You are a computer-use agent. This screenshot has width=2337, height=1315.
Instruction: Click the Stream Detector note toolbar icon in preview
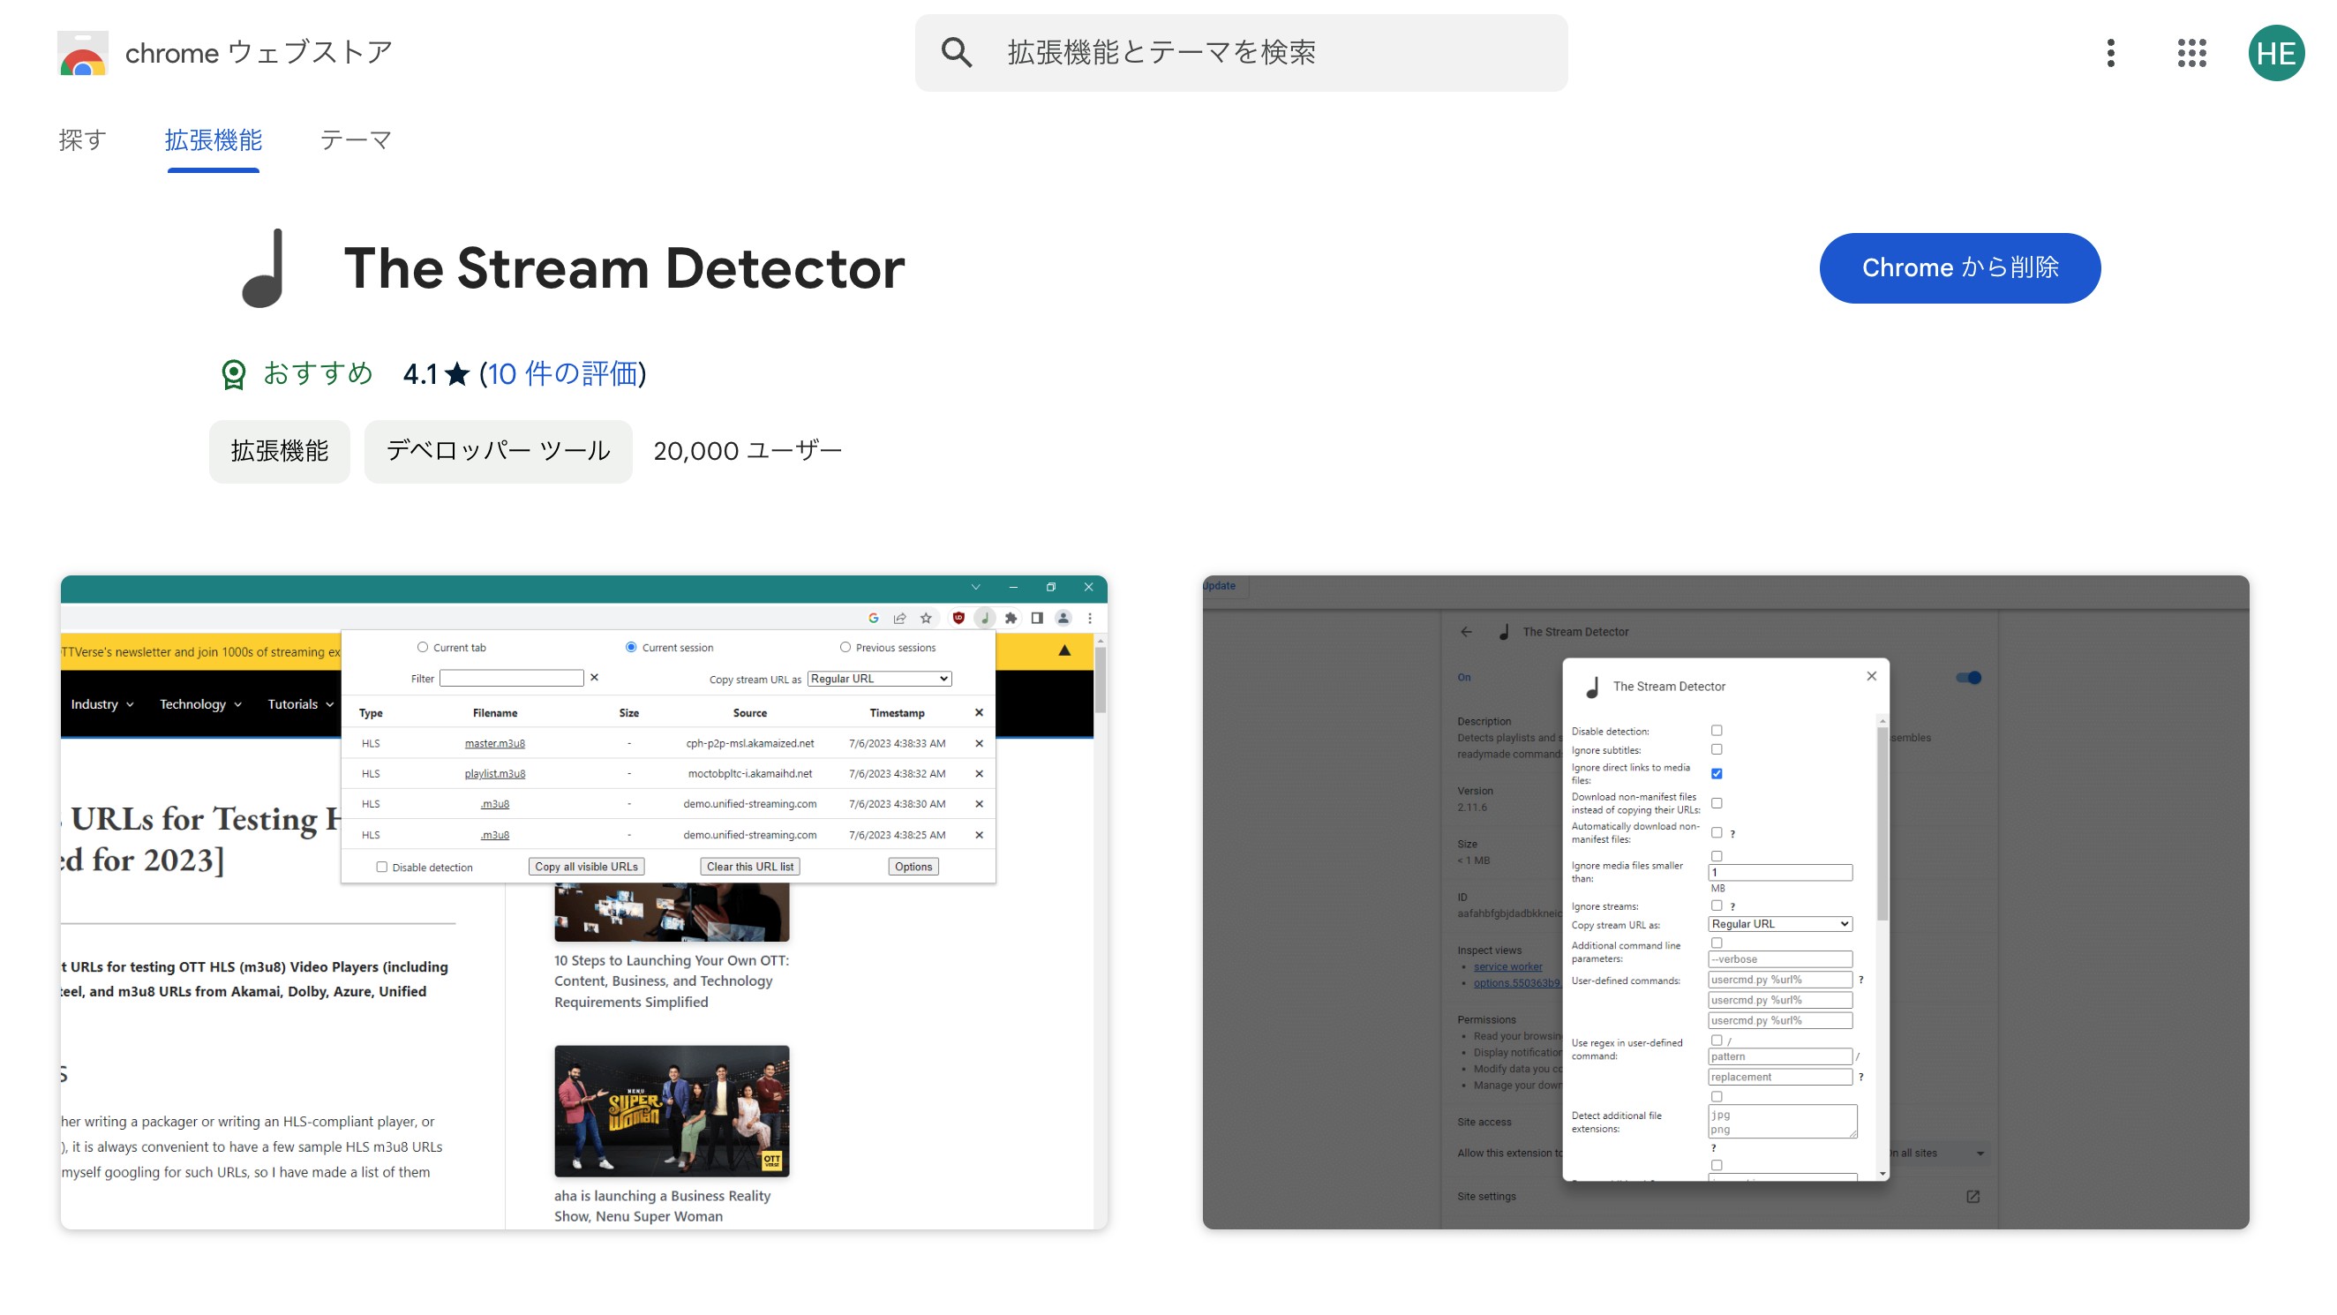[x=984, y=618]
